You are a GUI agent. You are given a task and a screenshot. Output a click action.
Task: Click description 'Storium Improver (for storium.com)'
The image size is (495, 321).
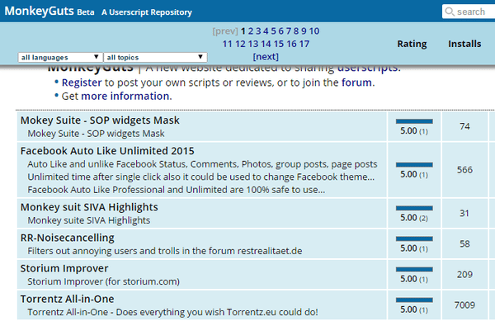104,281
